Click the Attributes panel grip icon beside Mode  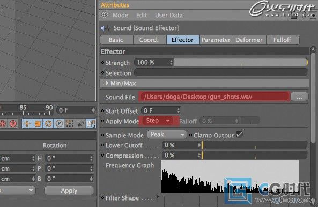(x=105, y=15)
